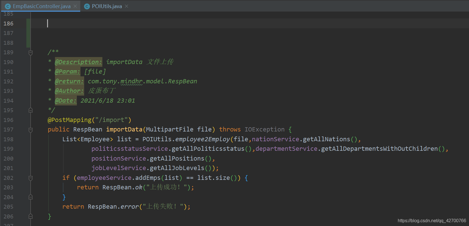Click the "上传失败！" string
Image resolution: width=469 pixels, height=226 pixels.
163,207
